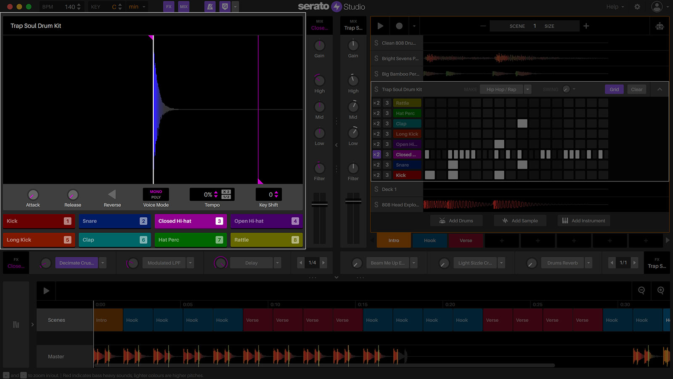This screenshot has width=673, height=379.
Task: Click next arrow beside 1/4 beat value
Action: pos(323,263)
